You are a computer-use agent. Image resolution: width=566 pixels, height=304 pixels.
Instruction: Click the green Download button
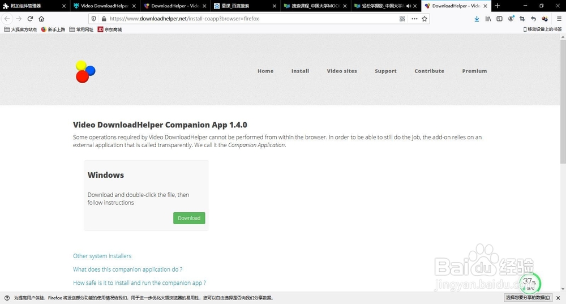pyautogui.click(x=189, y=218)
